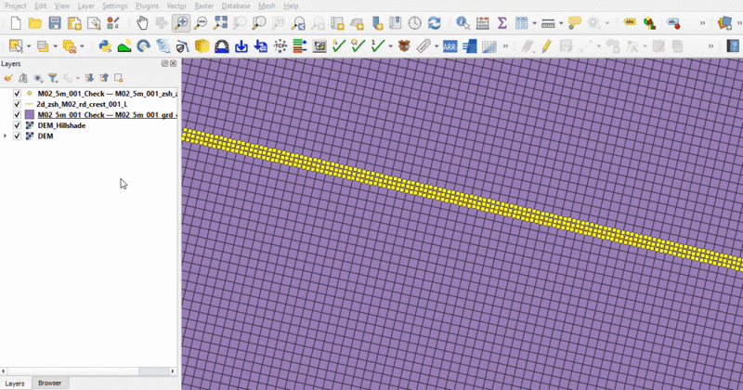743x390 pixels.
Task: Switch to the Browser tab
Action: pos(49,383)
